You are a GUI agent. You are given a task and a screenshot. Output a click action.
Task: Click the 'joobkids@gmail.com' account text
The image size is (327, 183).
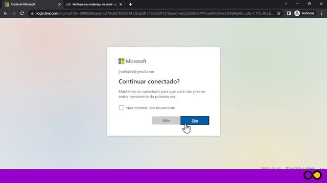click(136, 72)
